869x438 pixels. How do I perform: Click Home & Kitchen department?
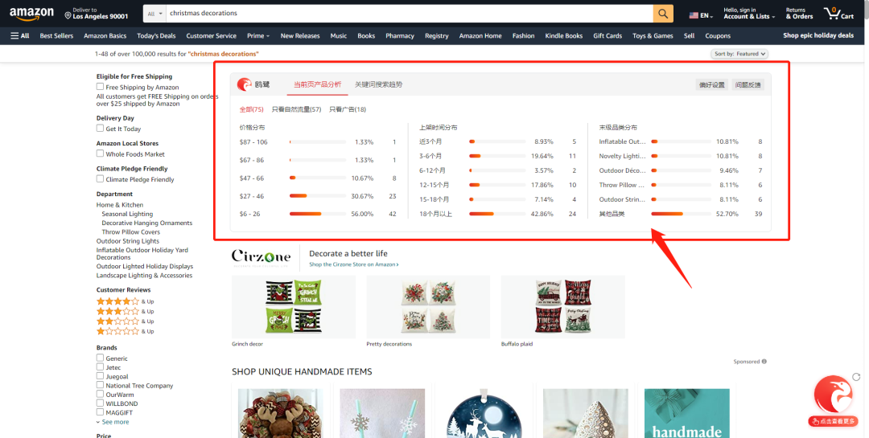tap(120, 205)
